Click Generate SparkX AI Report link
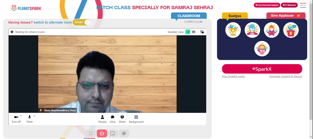Screen dimensions: 313x139 point(285,77)
